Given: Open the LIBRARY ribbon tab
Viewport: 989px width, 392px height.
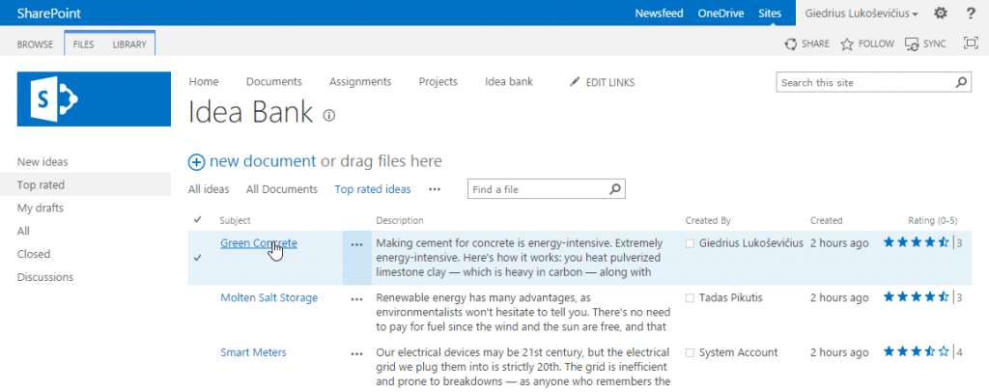Looking at the screenshot, I should click(x=129, y=44).
